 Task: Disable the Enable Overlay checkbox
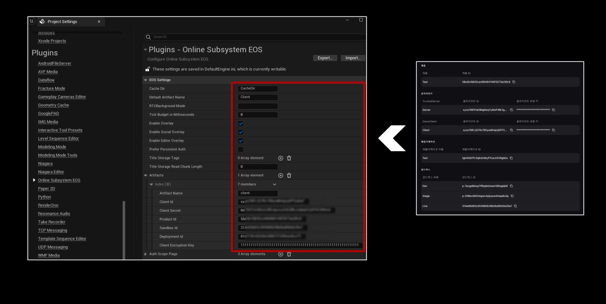241,124
